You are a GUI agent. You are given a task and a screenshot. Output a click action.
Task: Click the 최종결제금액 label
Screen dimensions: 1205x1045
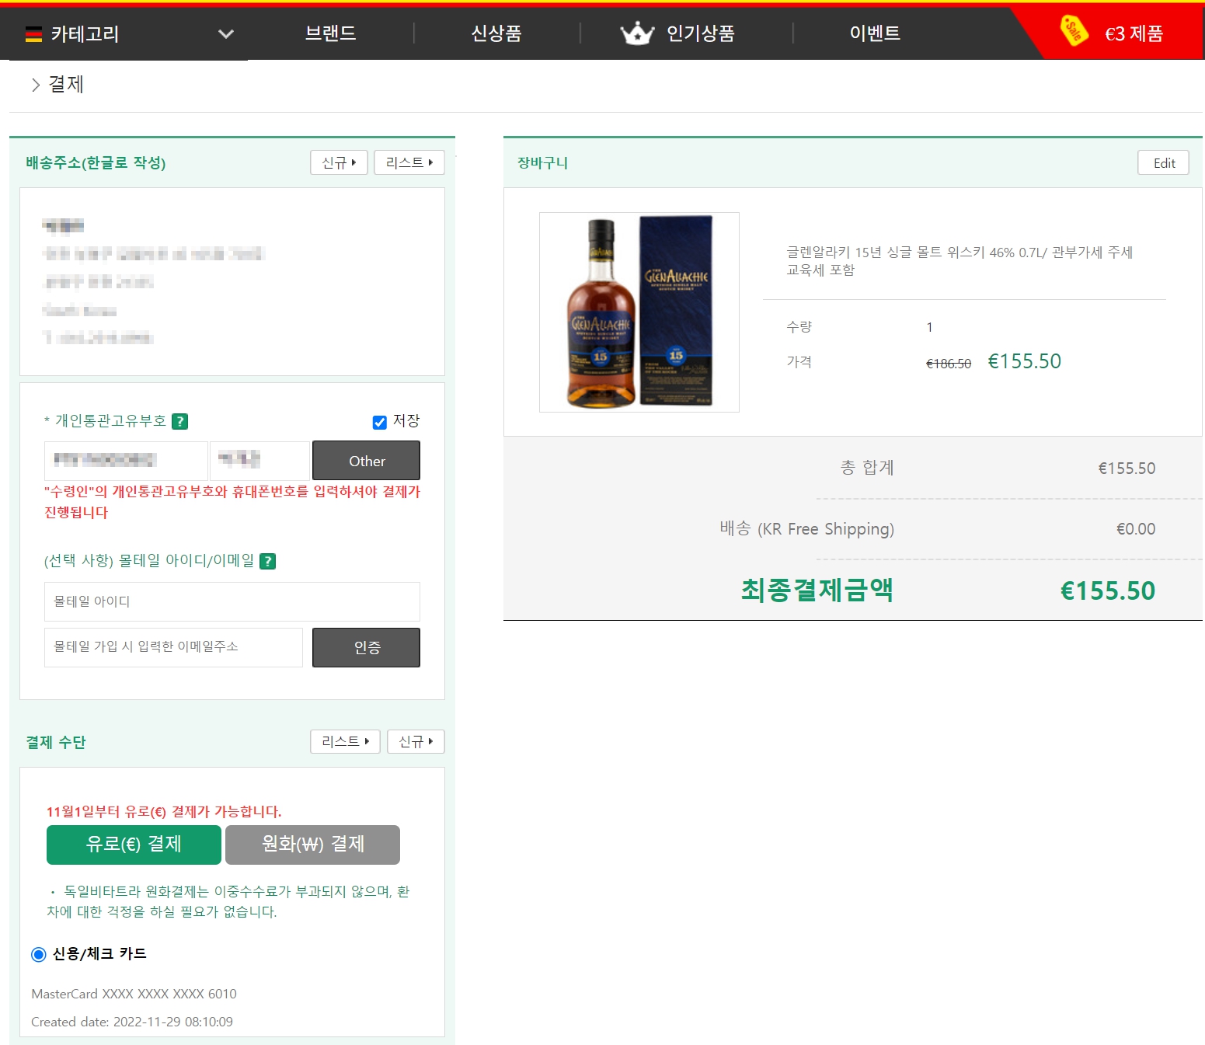pos(817,590)
